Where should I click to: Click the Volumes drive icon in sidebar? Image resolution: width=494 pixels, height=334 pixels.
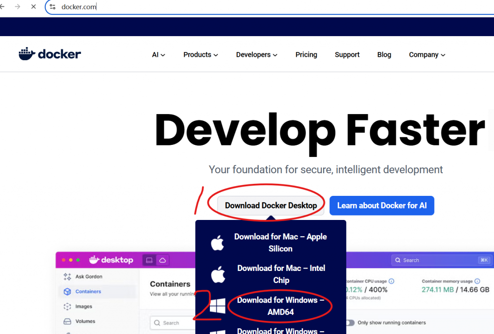pyautogui.click(x=67, y=321)
